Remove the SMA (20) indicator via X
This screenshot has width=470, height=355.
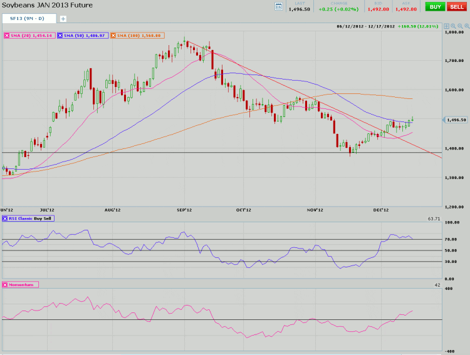point(7,36)
